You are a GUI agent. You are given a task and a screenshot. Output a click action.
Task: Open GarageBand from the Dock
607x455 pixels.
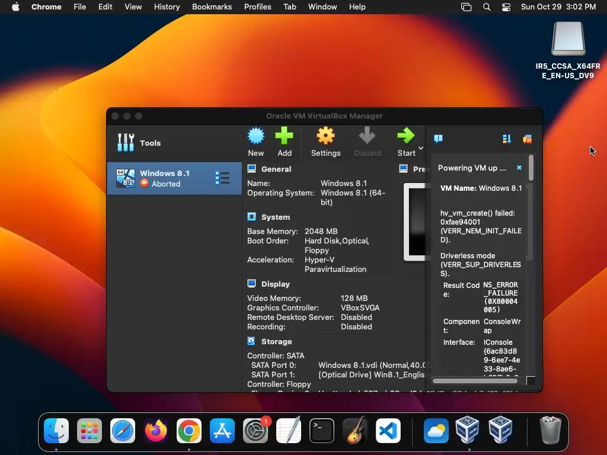[355, 431]
